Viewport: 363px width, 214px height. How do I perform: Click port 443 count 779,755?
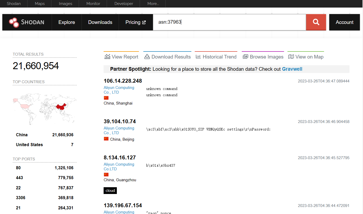[x=66, y=178]
